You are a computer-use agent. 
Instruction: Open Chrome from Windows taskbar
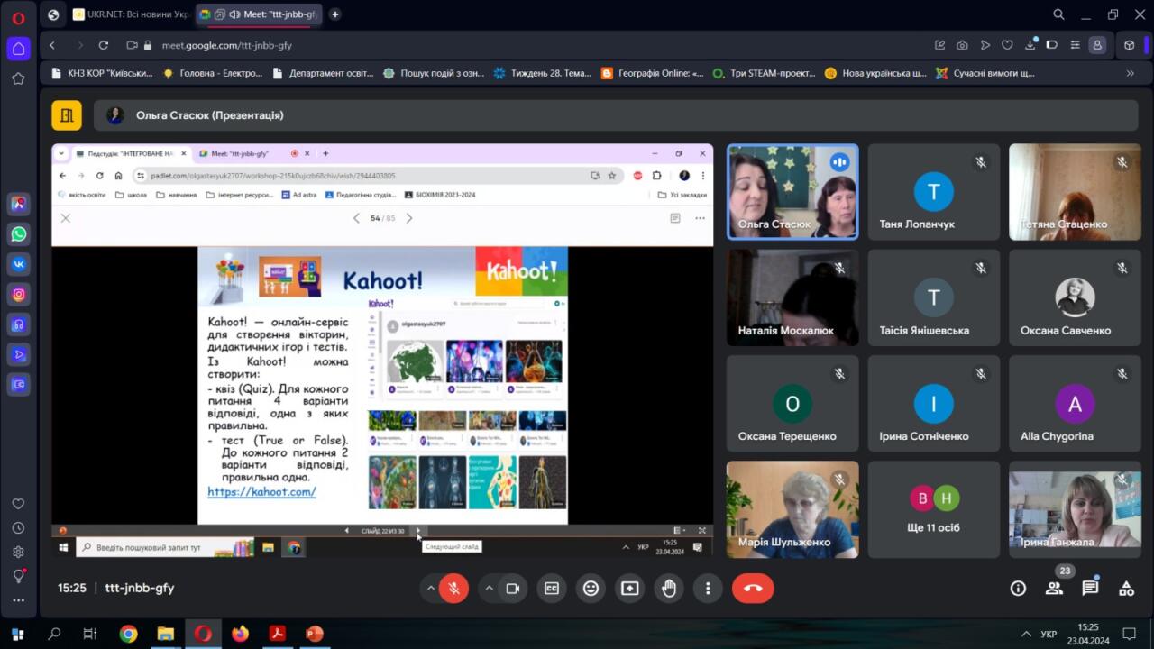128,634
